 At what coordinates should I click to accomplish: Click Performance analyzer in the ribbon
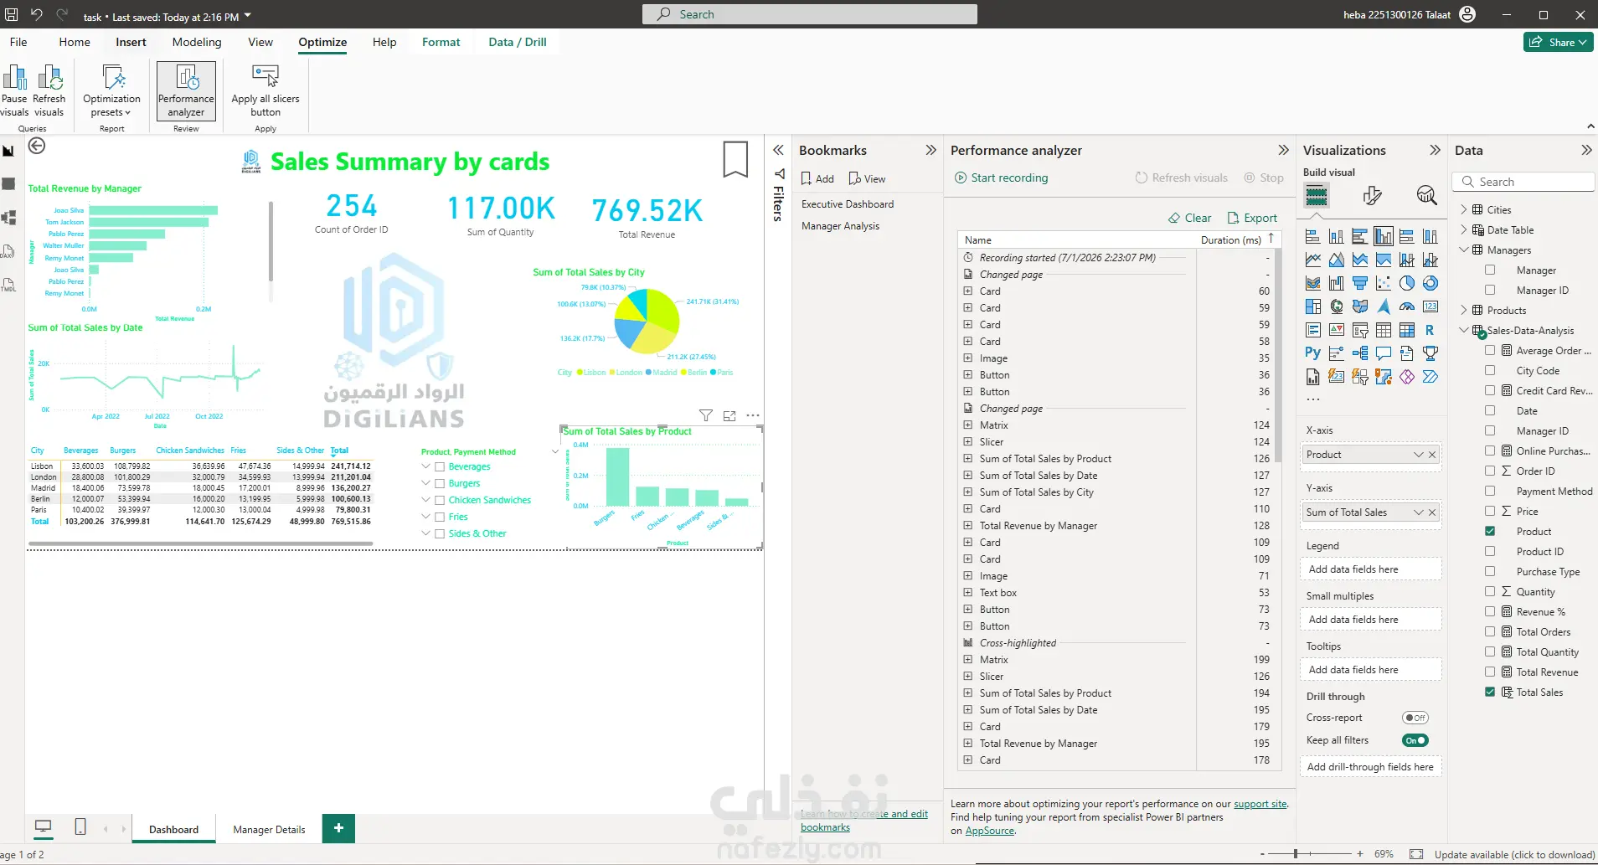coord(186,90)
